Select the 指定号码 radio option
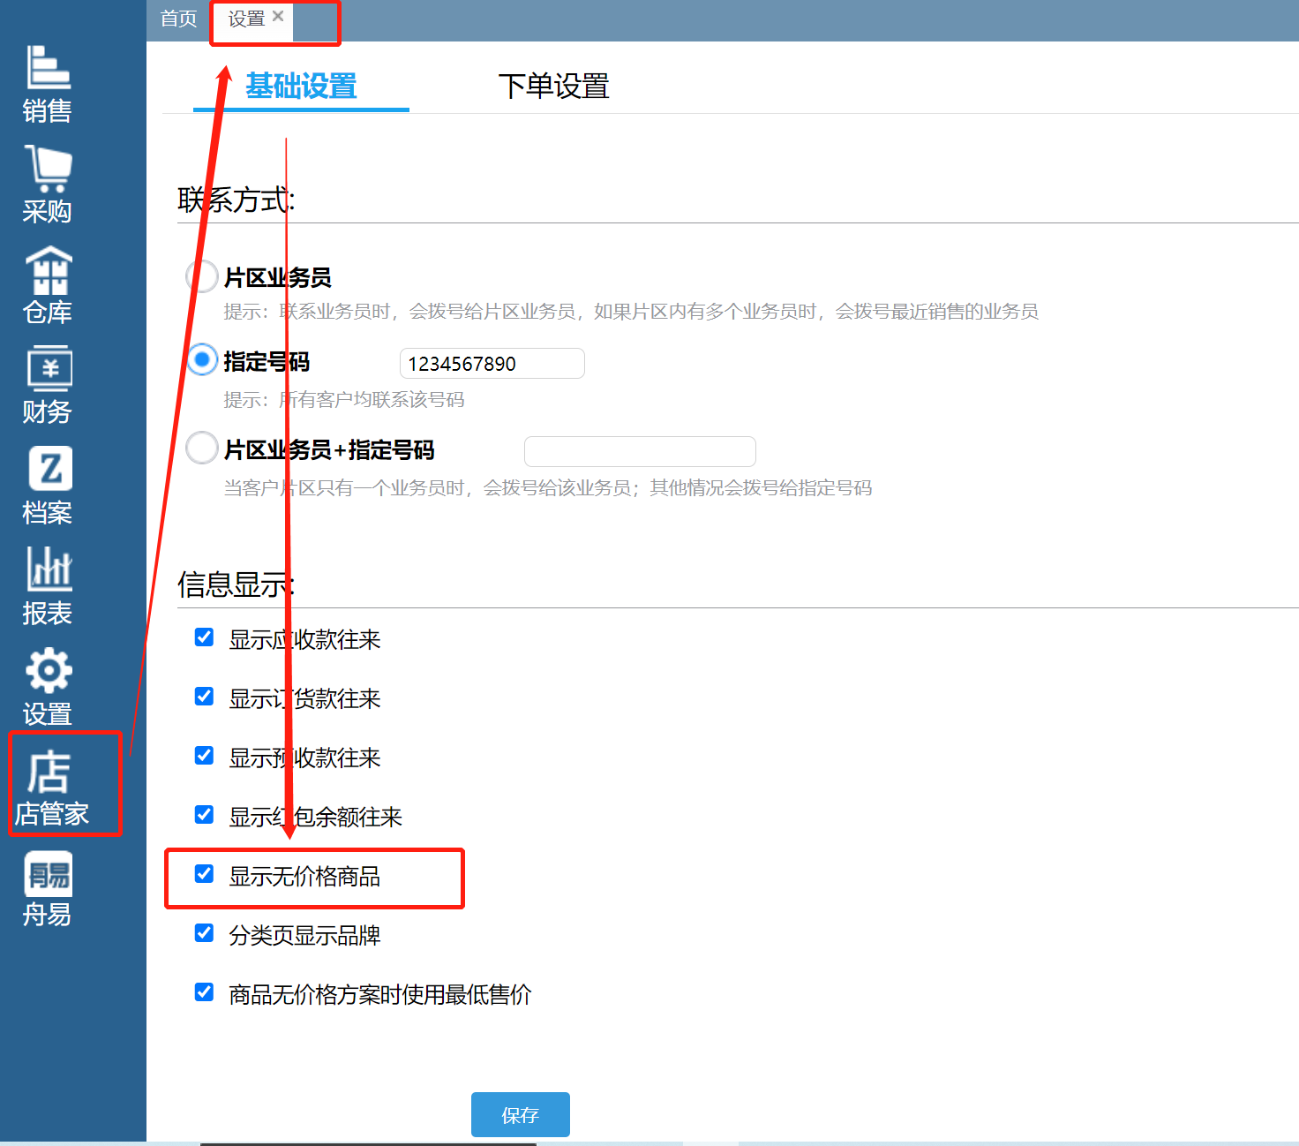This screenshot has height=1146, width=1299. (202, 360)
